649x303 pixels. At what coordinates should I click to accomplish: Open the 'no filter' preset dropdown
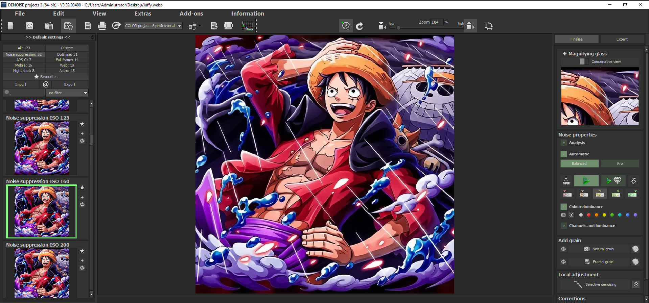85,93
